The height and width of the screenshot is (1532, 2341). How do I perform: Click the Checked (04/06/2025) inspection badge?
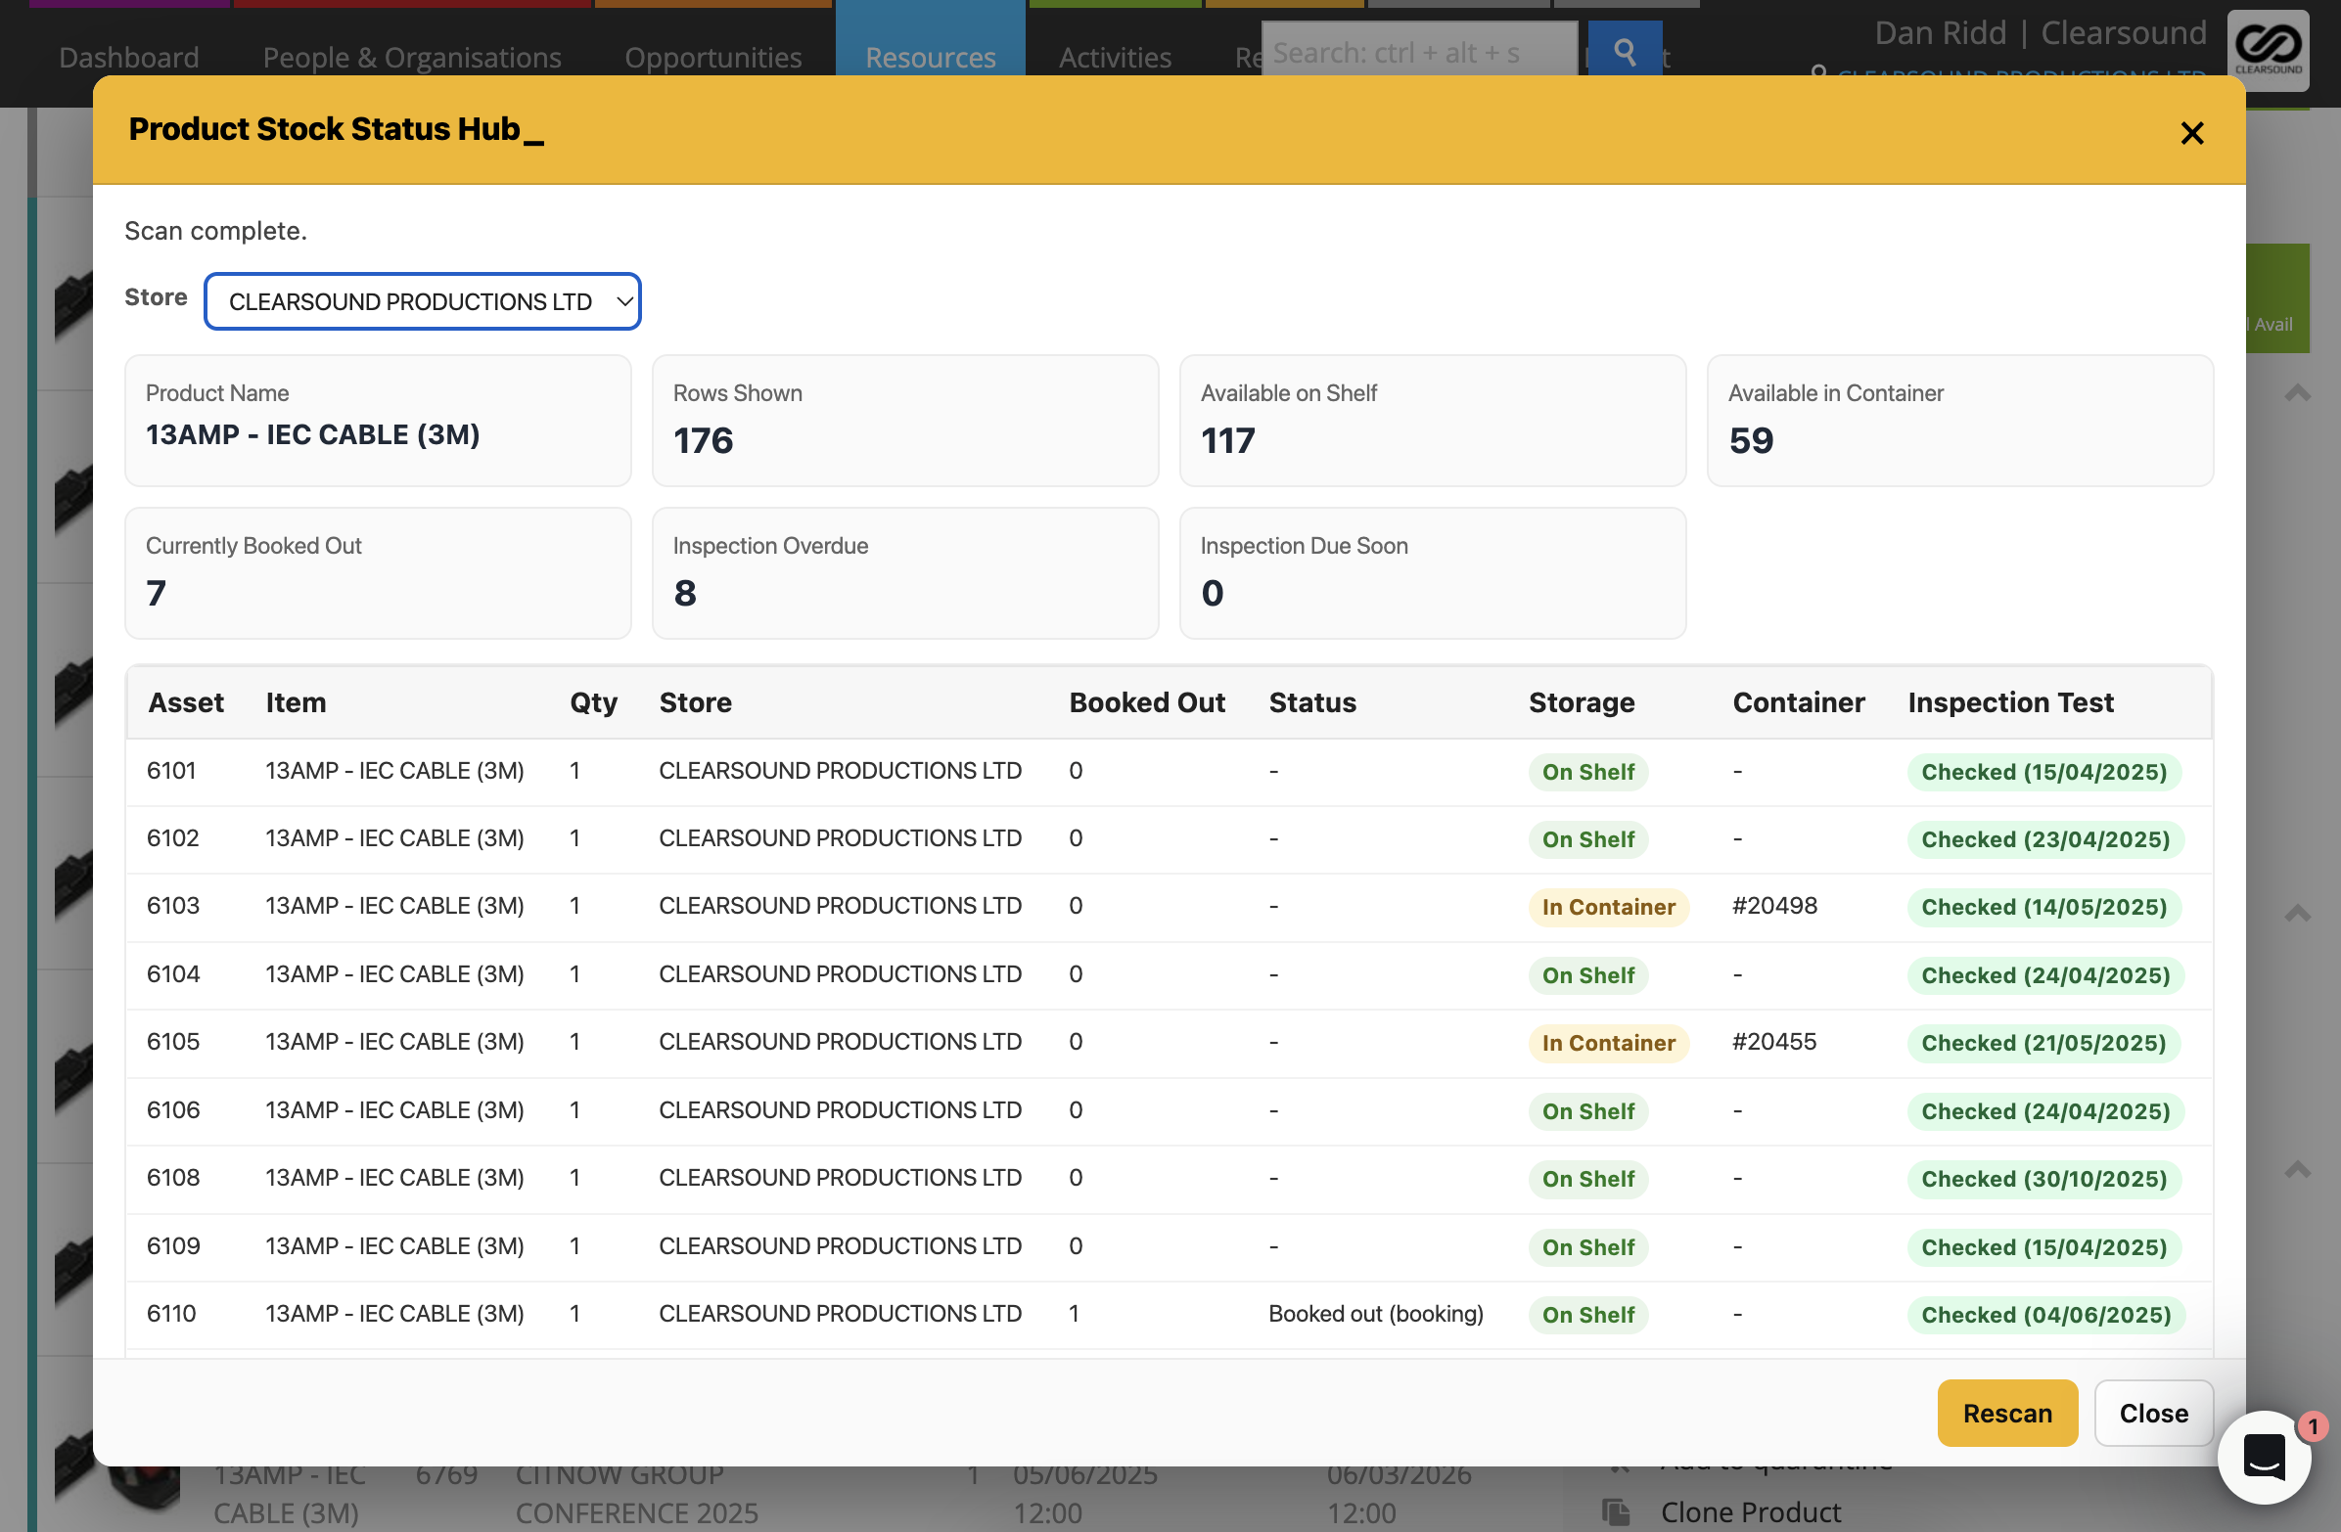coord(2044,1315)
